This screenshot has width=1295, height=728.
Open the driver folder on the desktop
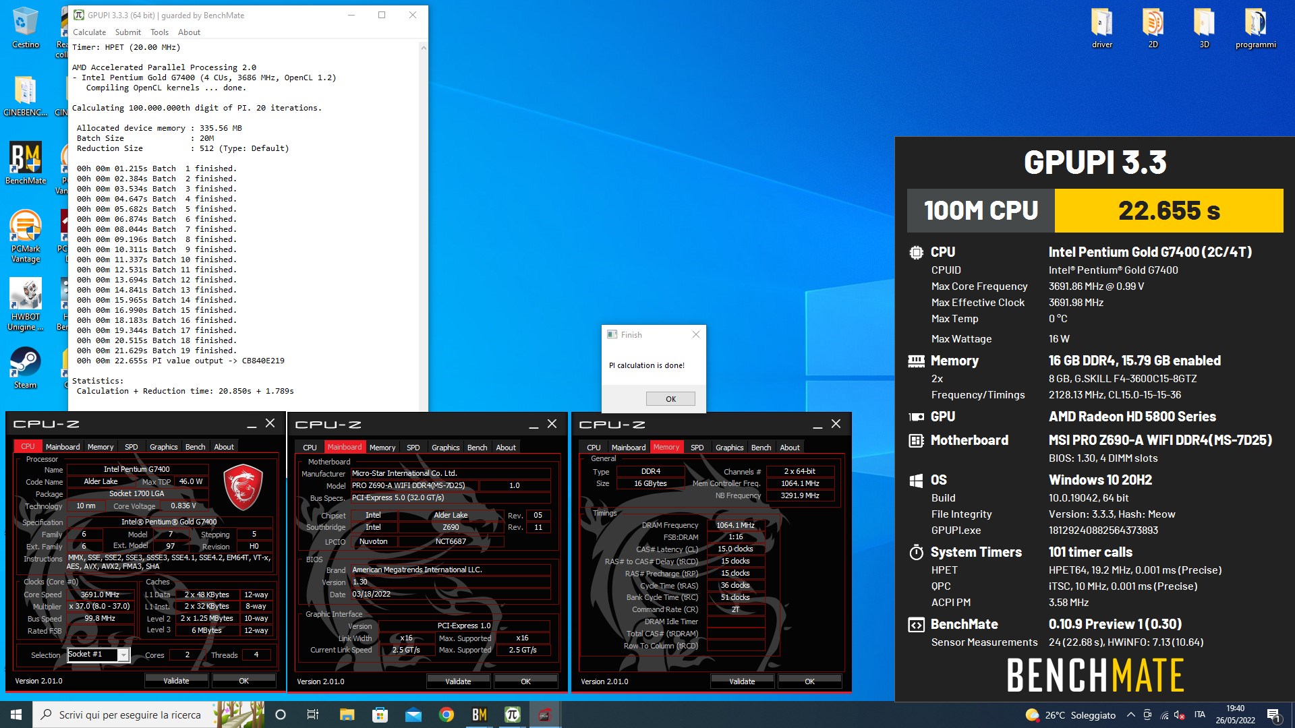(x=1102, y=28)
